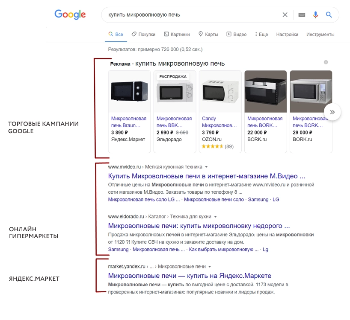Open the М.Видео result title link
This screenshot has height=320, width=350.
(207, 176)
